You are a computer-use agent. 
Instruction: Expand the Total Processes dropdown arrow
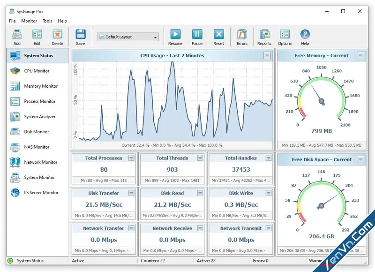[131, 158]
